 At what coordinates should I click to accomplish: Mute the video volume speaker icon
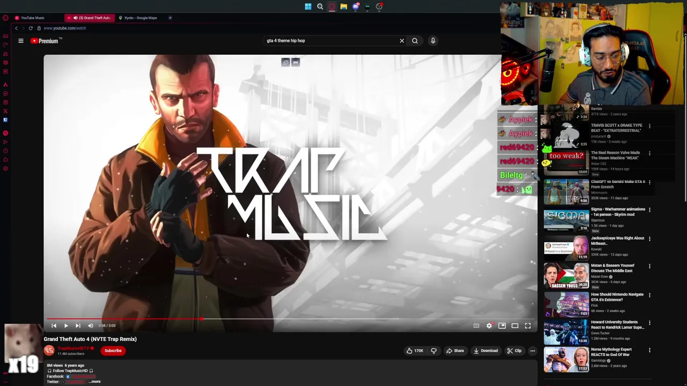tap(90, 325)
